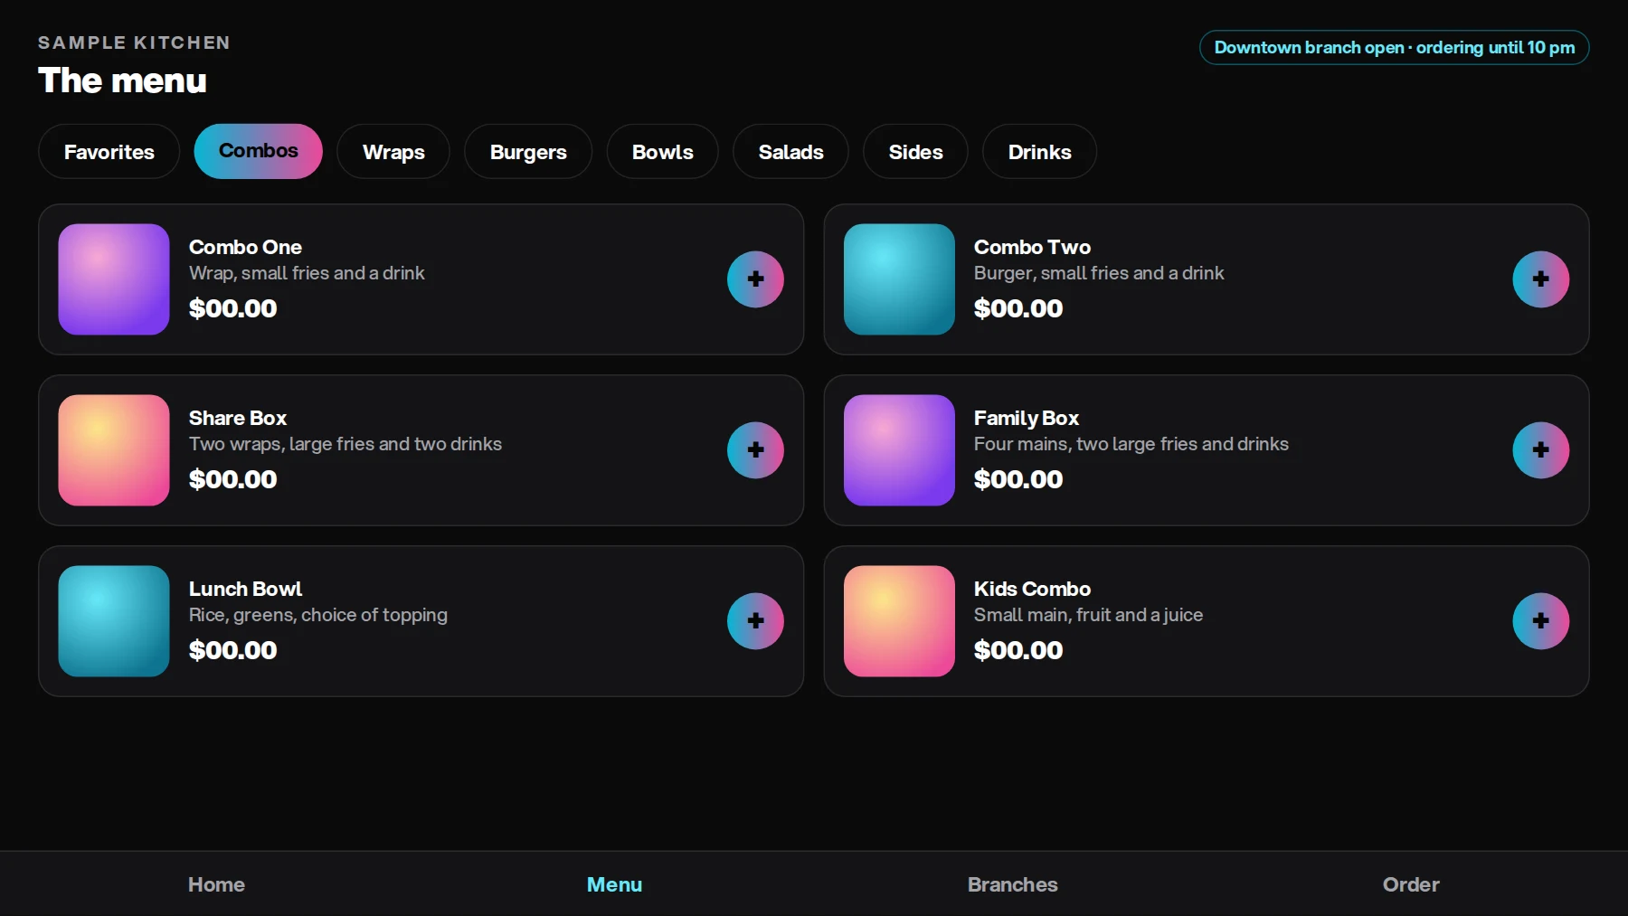
Task: Switch to Wraps category
Action: coord(393,152)
